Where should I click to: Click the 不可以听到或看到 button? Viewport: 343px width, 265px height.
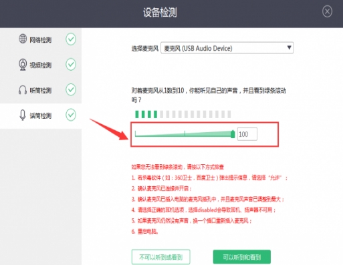click(161, 257)
